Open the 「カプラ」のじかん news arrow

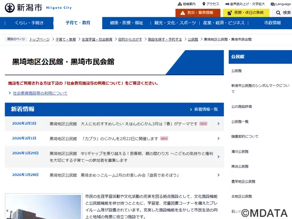point(218,139)
